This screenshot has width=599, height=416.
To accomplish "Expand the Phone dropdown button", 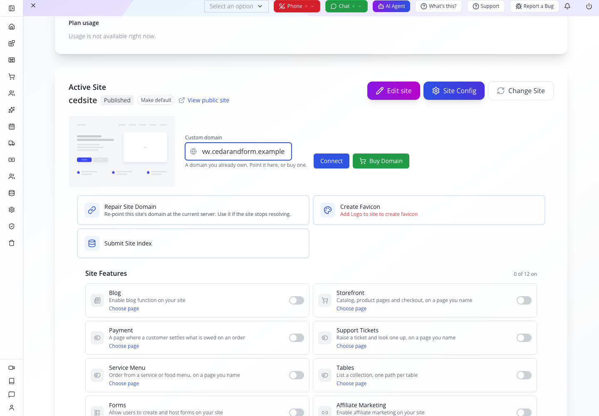I will 297,6.
